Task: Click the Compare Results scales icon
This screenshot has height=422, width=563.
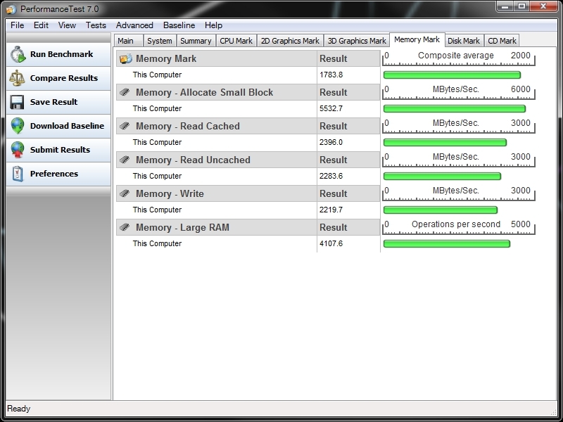Action: tap(17, 78)
